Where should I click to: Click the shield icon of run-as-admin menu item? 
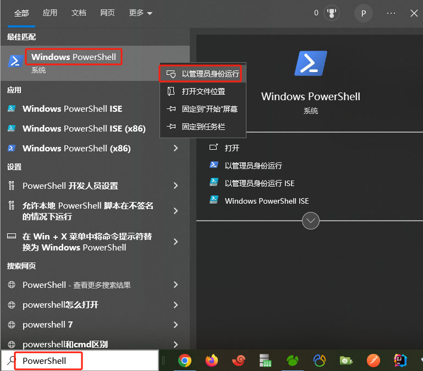coord(171,74)
